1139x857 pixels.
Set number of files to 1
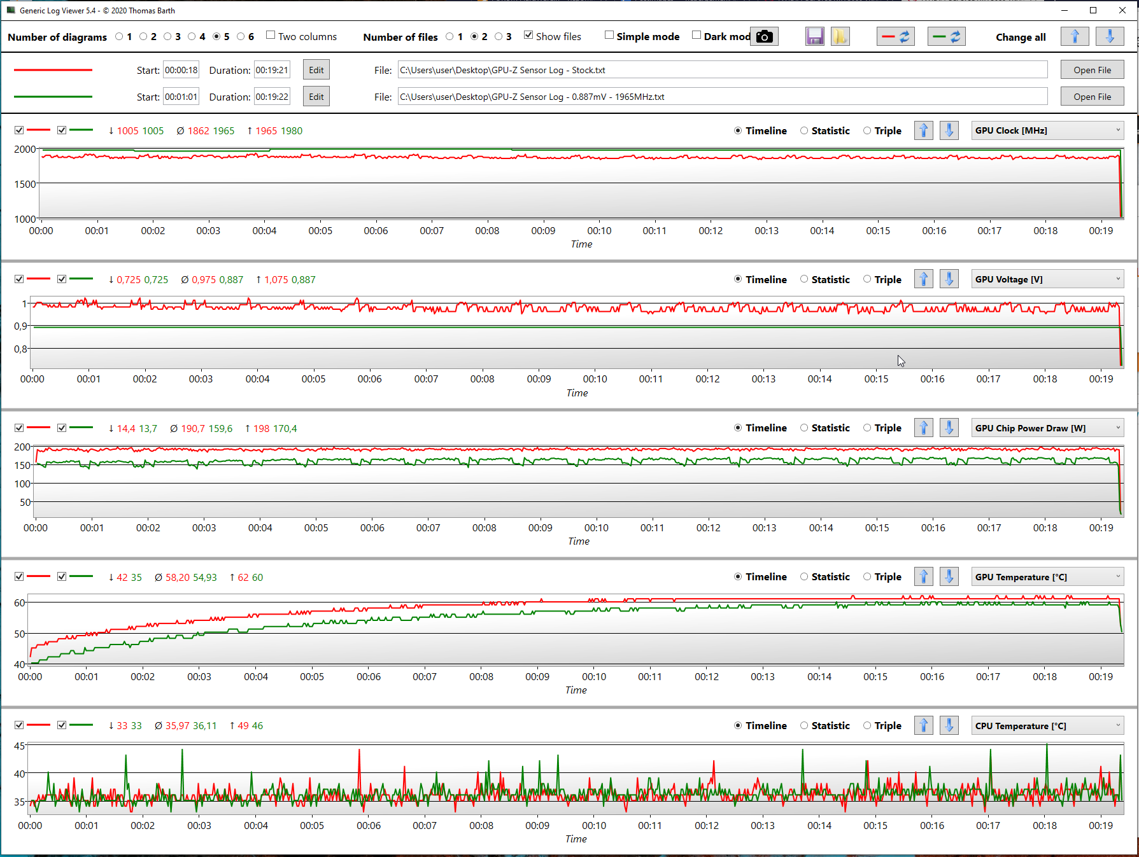point(449,37)
